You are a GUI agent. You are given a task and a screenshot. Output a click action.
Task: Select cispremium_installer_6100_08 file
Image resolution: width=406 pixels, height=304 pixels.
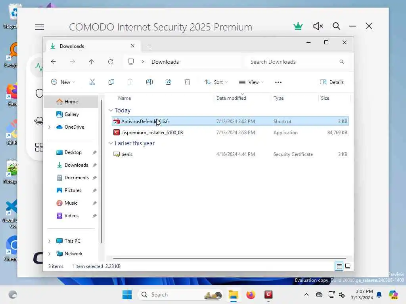coord(230,132)
